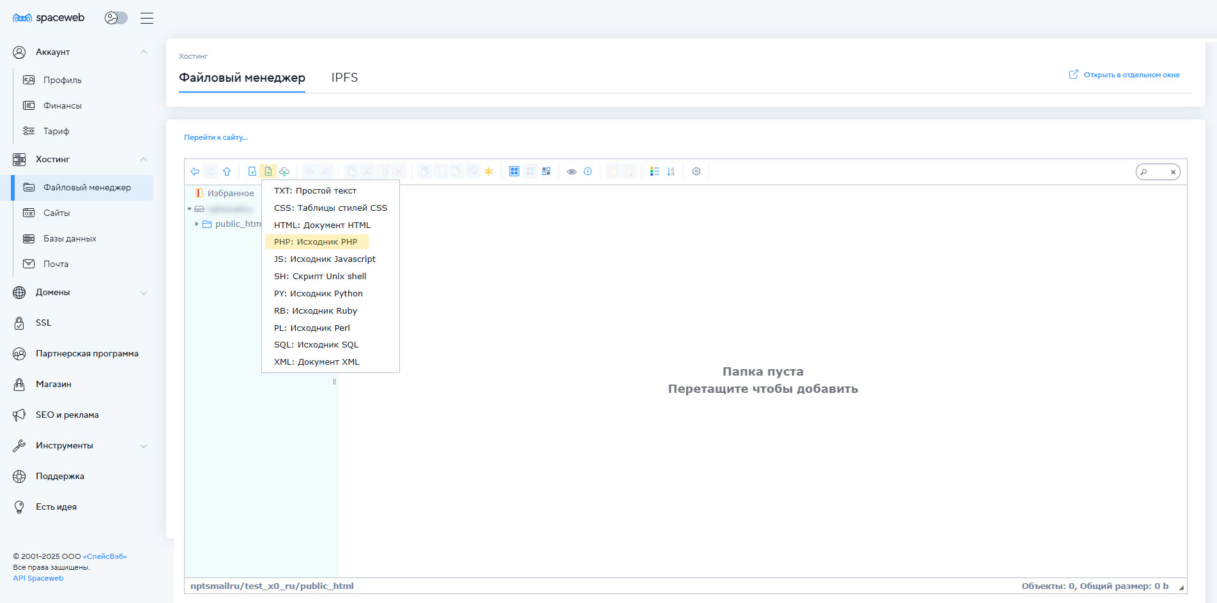
Task: Click the Открыть в отдельном окне link
Action: [x=1131, y=75]
